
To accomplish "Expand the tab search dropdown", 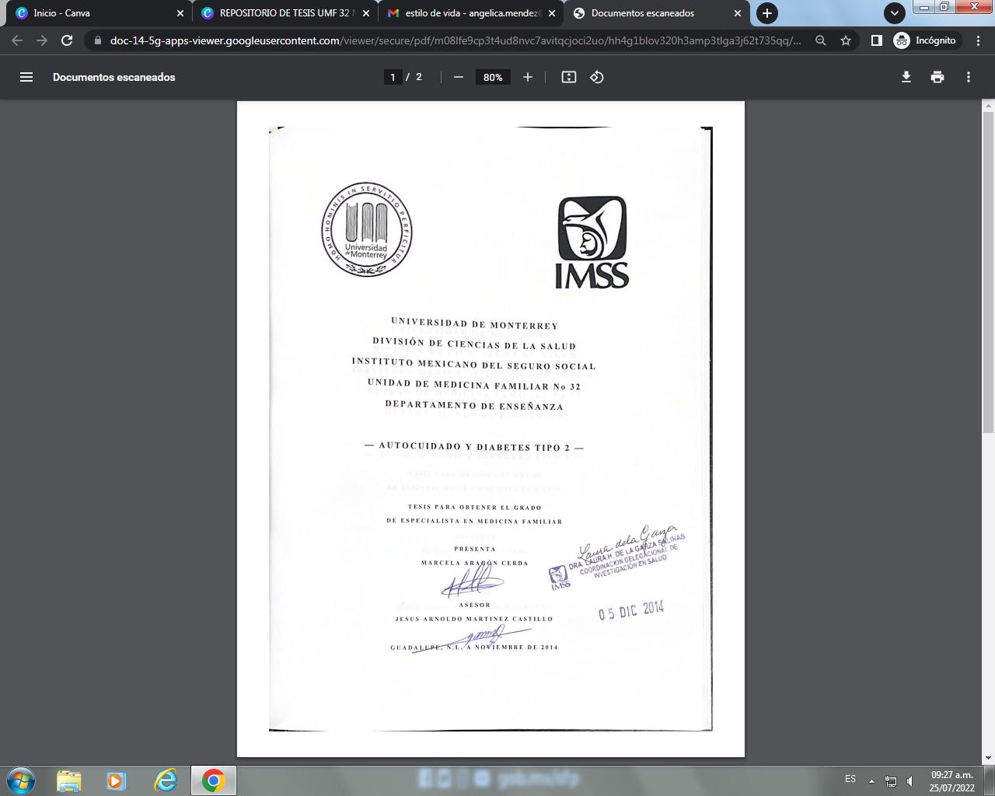I will tap(895, 13).
